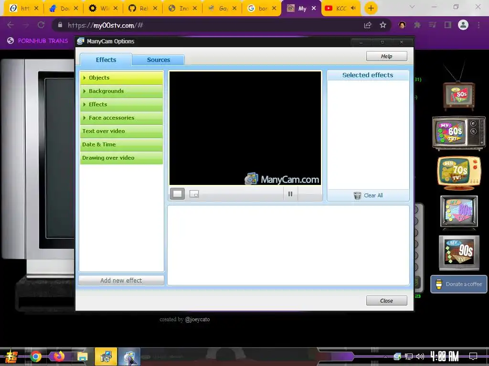489x366 pixels.
Task: Click the black video preview area
Action: click(245, 128)
